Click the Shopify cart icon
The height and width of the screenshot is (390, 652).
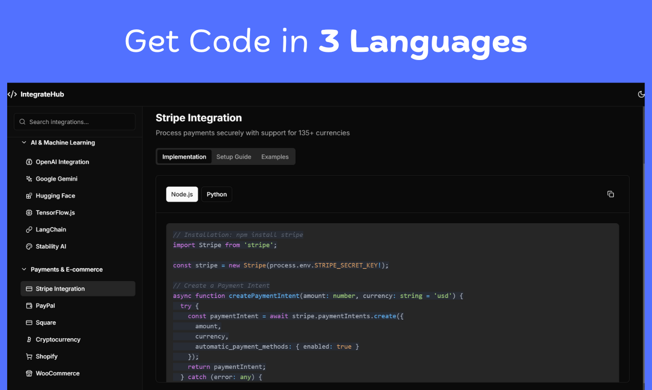[x=29, y=357]
